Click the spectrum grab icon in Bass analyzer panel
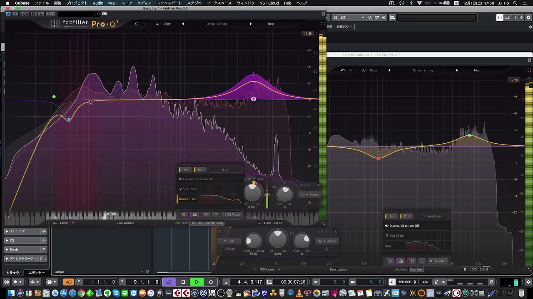 click(194, 215)
